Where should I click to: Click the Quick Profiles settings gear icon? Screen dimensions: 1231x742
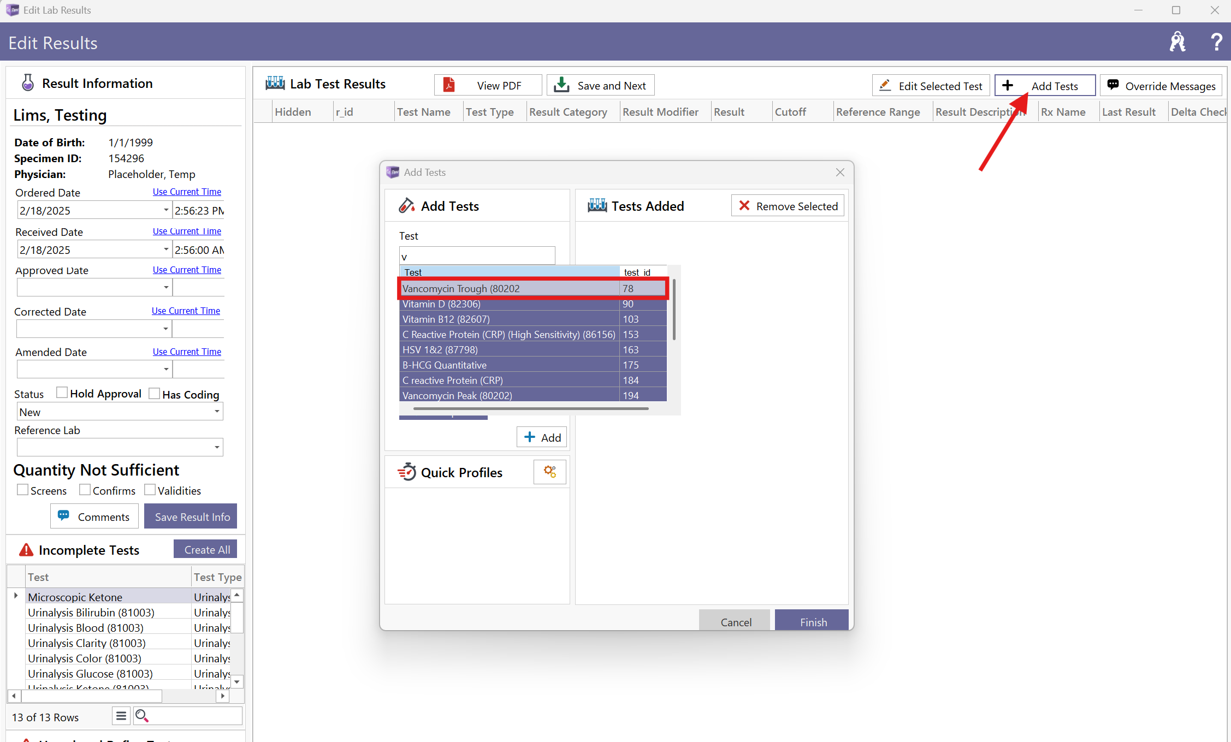tap(549, 472)
